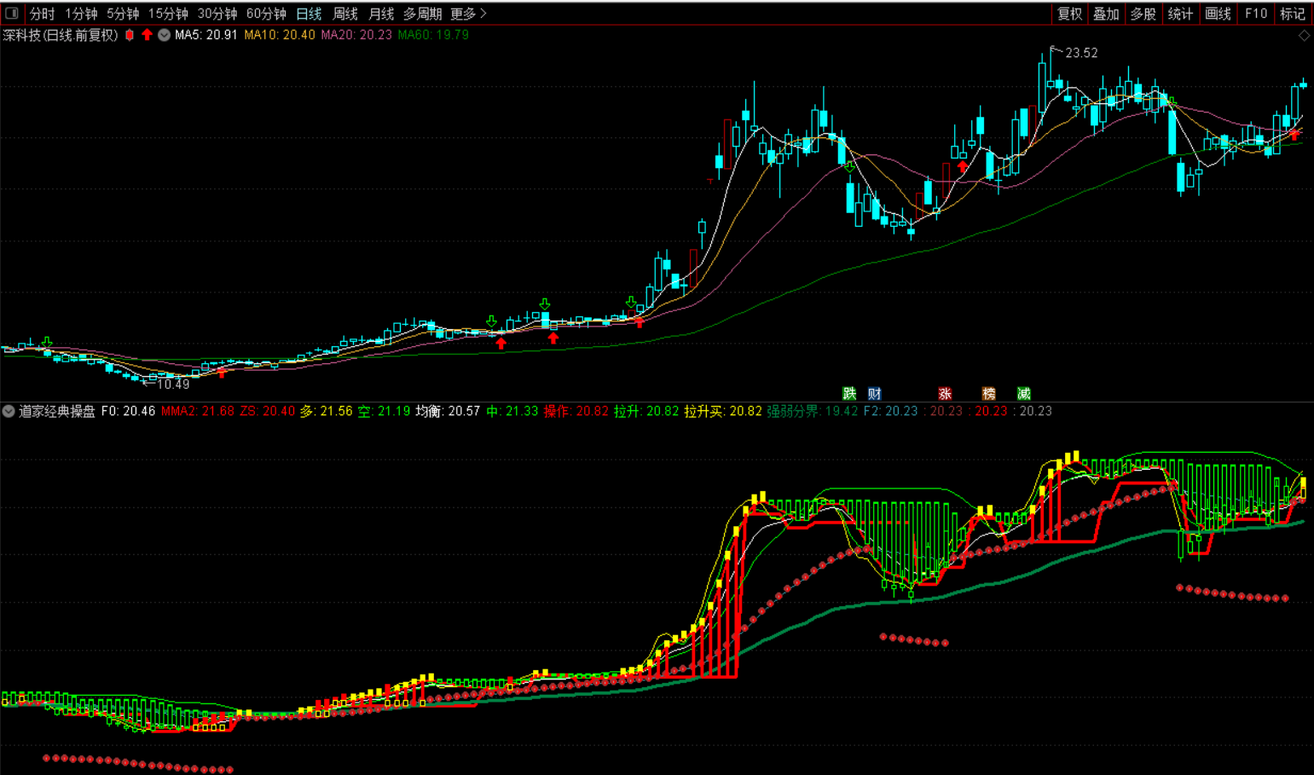Click the ZS: 20.40 indicator value
The height and width of the screenshot is (775, 1314).
[x=267, y=411]
